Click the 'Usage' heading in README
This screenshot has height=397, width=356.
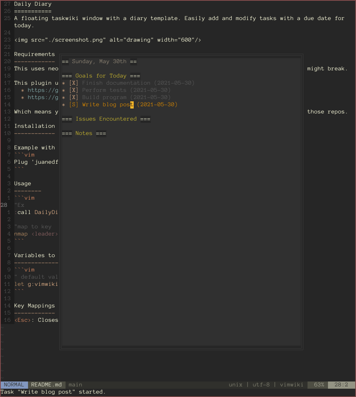pos(23,183)
